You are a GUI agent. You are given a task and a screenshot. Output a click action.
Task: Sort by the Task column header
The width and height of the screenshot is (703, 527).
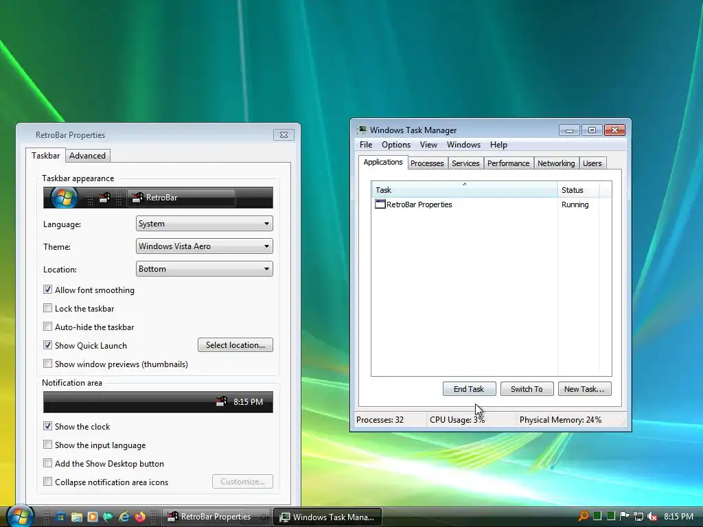tap(465, 190)
